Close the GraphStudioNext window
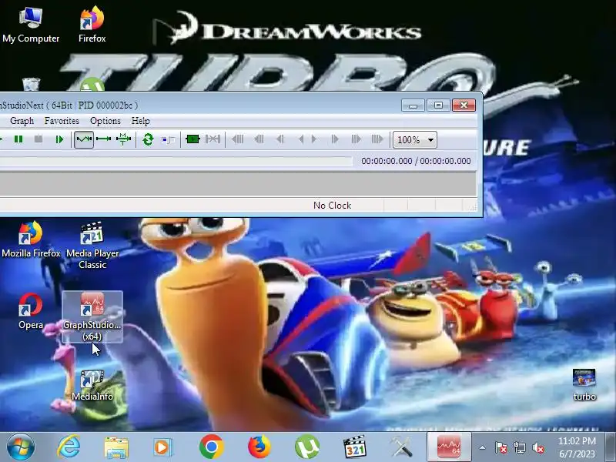Screen dimensions: 616x462 coord(464,105)
